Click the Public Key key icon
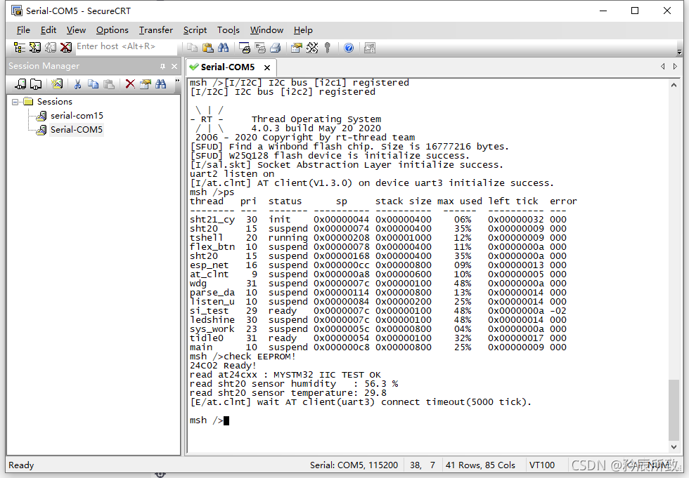Viewport: 689px width, 478px height. click(328, 48)
